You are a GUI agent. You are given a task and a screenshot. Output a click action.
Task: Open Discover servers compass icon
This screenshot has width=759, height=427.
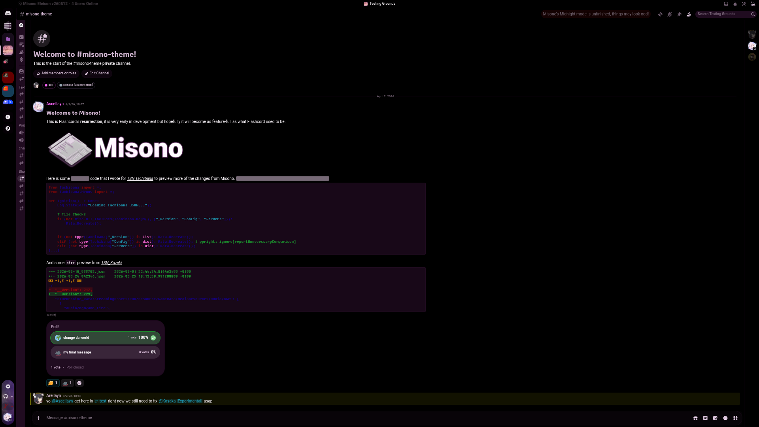click(x=8, y=128)
